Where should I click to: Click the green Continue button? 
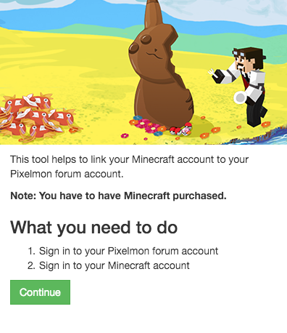click(x=40, y=292)
